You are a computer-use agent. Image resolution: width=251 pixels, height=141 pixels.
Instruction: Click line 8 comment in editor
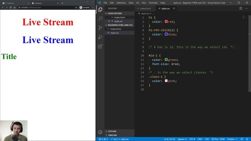pos(191,47)
